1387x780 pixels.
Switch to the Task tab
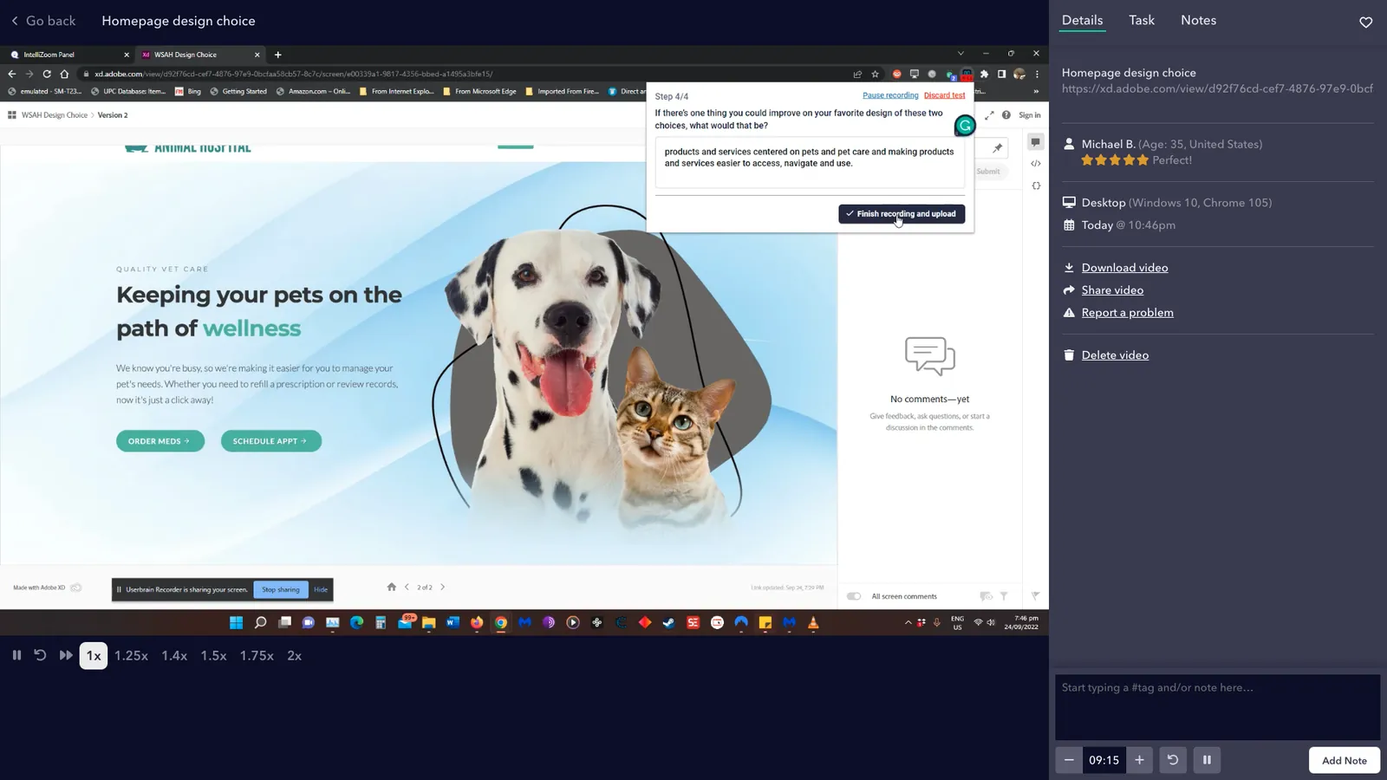coord(1142,20)
